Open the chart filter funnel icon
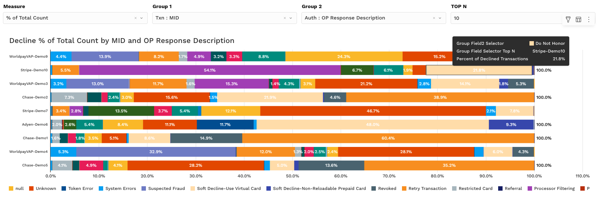Image resolution: width=598 pixels, height=198 pixels. point(568,19)
